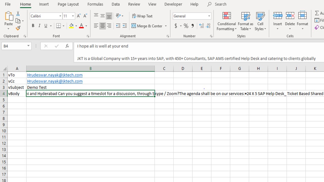This screenshot has width=324, height=182.
Task: Open the font size dropdown
Action: 73,16
